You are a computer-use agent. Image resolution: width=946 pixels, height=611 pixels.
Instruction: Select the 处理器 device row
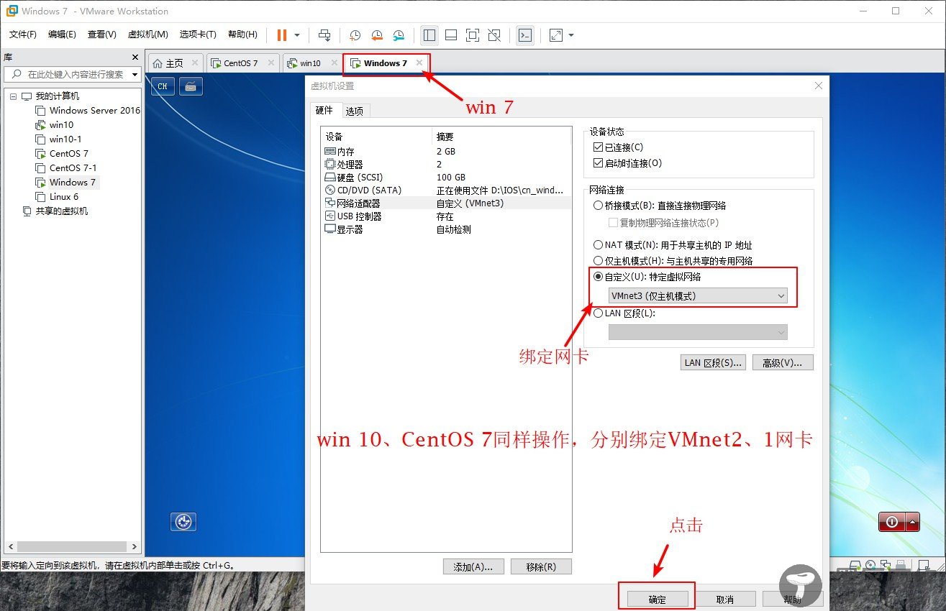click(x=446, y=165)
